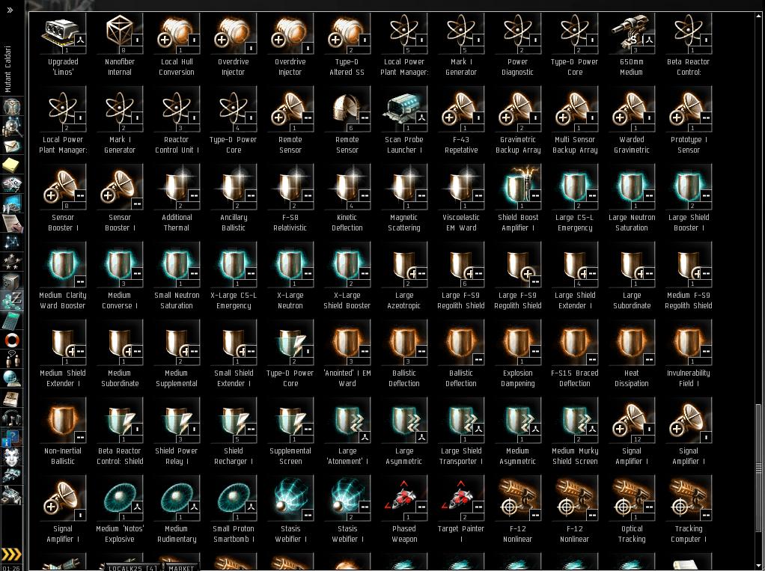Image resolution: width=765 pixels, height=571 pixels.
Task: Open the jukebox headphones icon
Action: coord(11,418)
